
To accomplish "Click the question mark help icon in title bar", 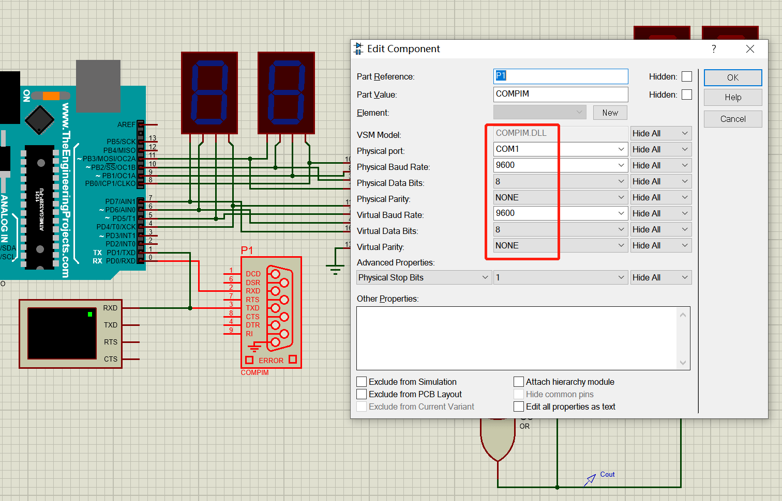I will (x=714, y=49).
